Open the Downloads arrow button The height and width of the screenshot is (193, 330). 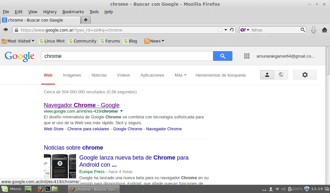pyautogui.click(x=313, y=30)
